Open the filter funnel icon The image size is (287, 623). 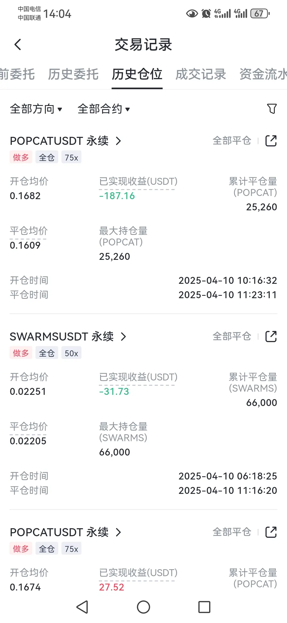272,109
